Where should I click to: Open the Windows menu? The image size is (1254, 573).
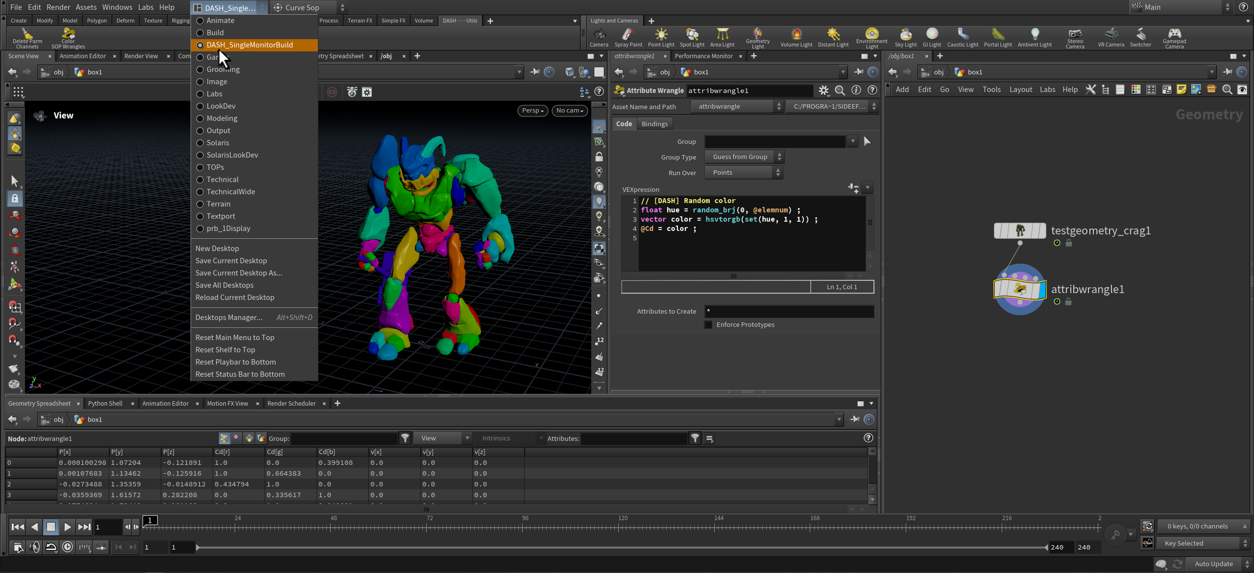click(x=117, y=7)
